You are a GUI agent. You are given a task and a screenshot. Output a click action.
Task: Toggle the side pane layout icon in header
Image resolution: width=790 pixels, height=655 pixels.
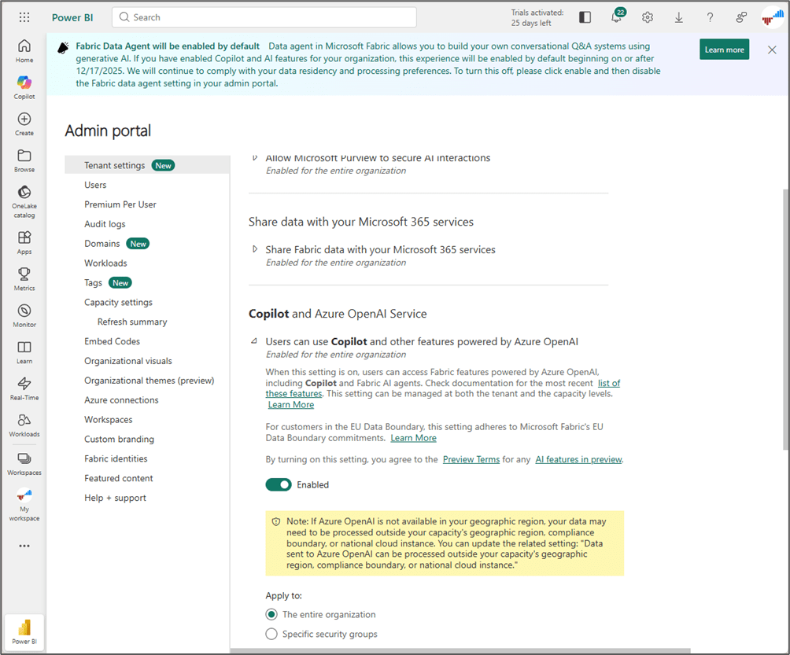pos(585,17)
